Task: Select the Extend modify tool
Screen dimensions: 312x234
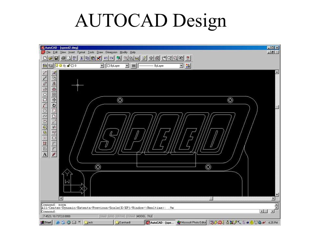Action: 54,132
